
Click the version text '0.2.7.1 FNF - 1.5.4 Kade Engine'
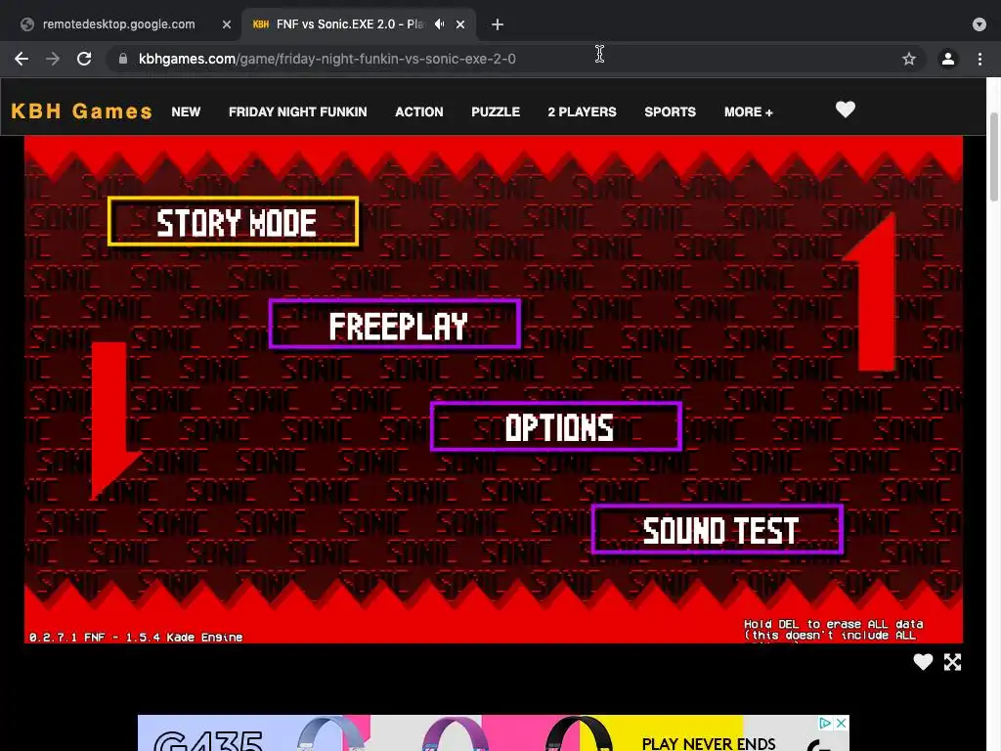point(136,638)
